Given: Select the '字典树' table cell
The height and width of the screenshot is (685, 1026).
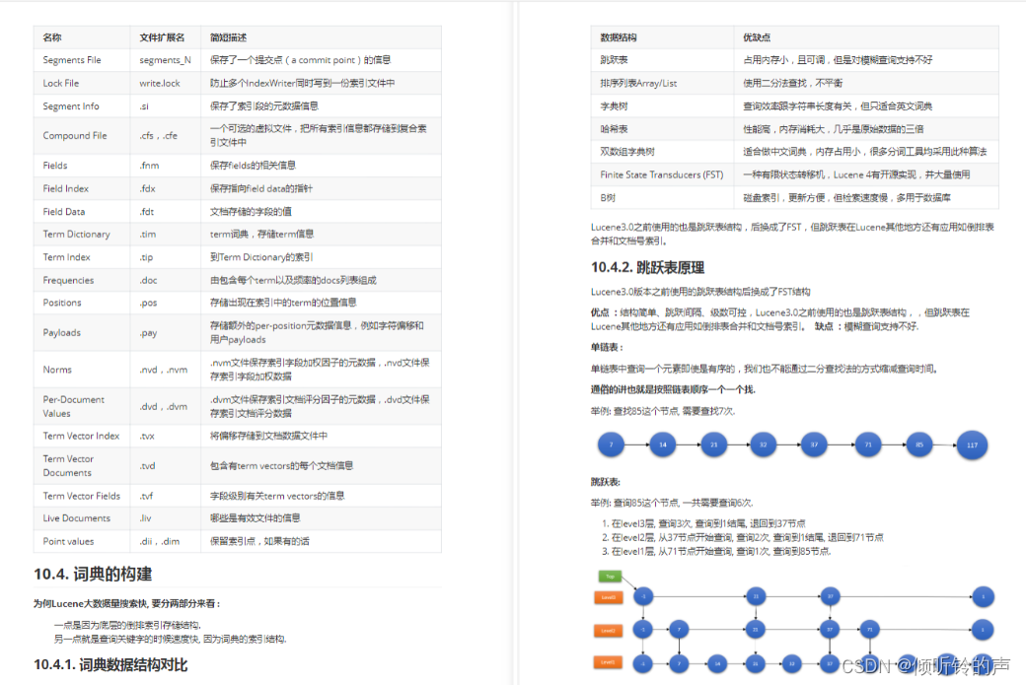Looking at the screenshot, I should pos(662,105).
